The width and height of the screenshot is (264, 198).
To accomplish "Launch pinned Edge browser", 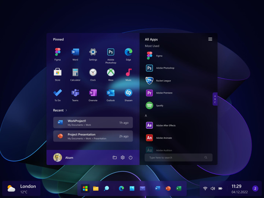I will tap(128, 52).
